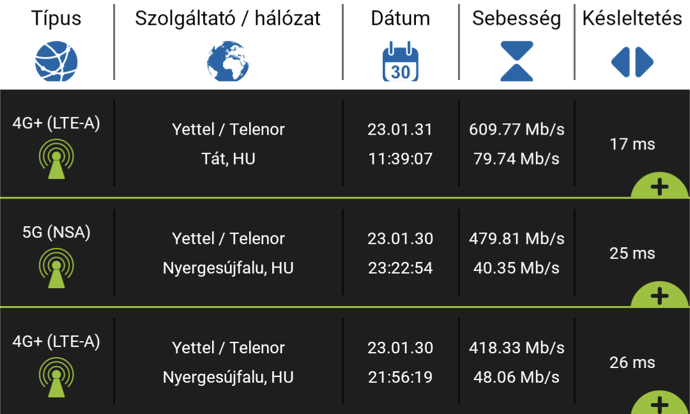This screenshot has width=690, height=414.
Task: Open the 609.77 Mb/s test result
Action: pyautogui.click(x=517, y=129)
